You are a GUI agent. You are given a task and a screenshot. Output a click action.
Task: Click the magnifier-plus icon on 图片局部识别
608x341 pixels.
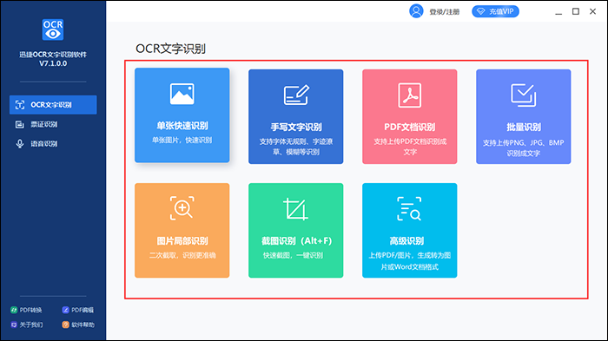coord(182,208)
